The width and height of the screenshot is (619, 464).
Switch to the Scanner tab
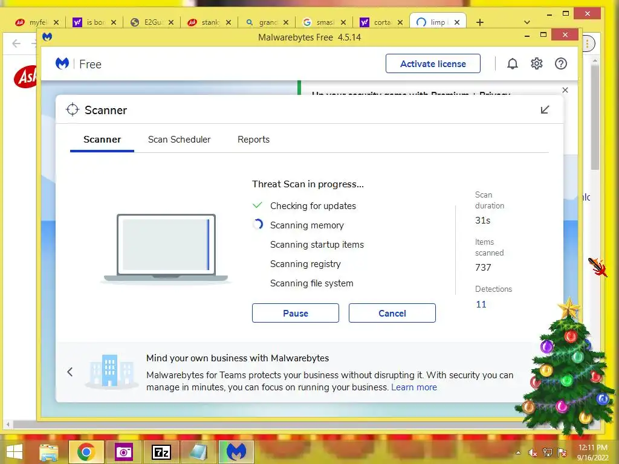coord(102,140)
